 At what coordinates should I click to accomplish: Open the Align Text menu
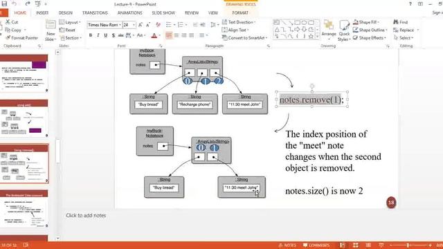coord(235,30)
